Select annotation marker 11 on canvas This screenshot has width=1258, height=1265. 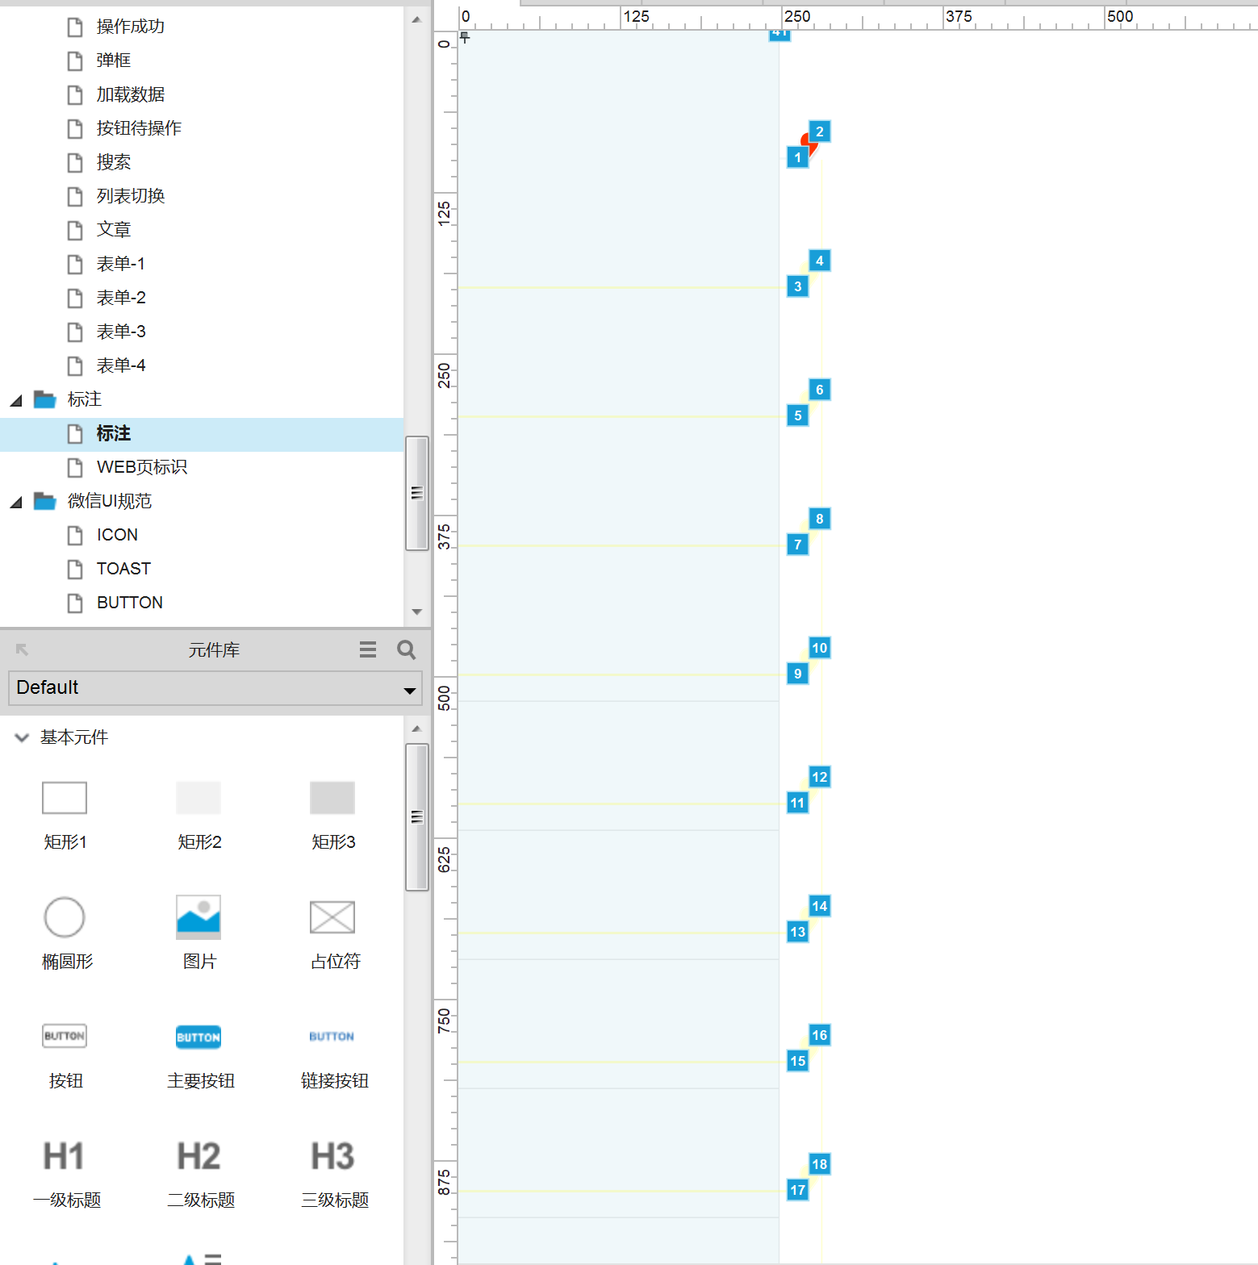798,803
